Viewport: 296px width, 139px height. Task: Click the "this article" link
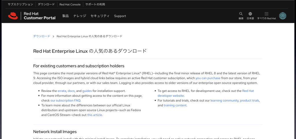[x=95, y=115]
